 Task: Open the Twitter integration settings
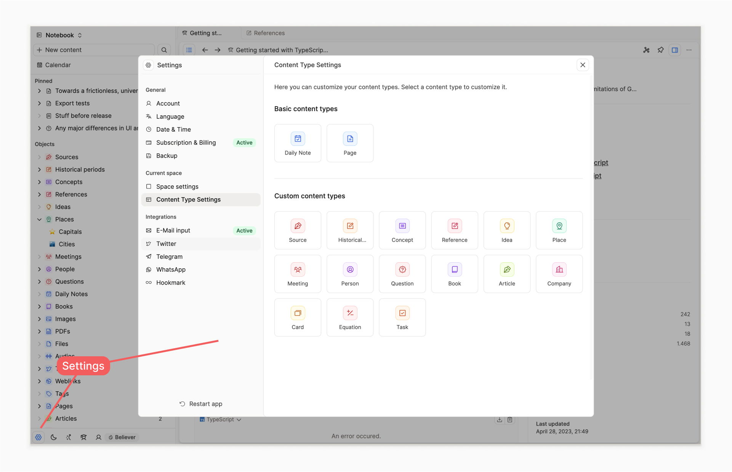(166, 244)
